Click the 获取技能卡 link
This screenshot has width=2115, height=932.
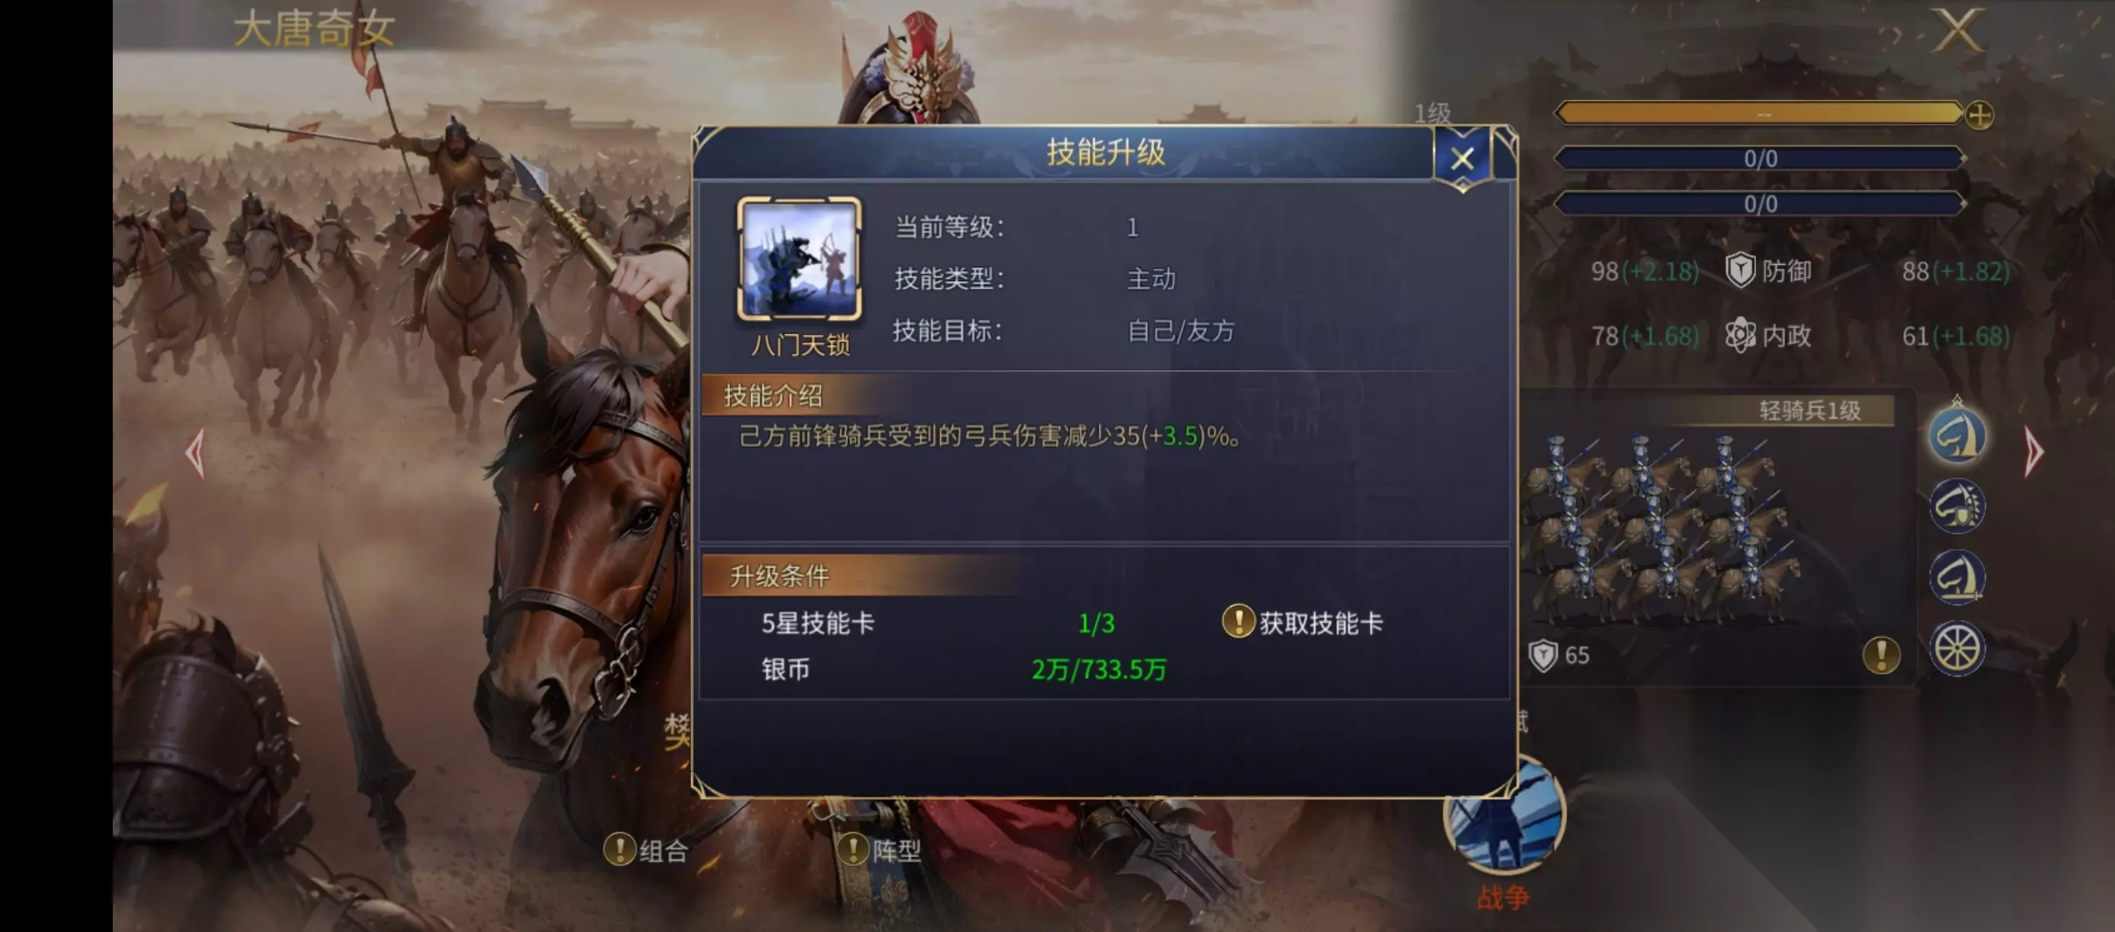1303,623
